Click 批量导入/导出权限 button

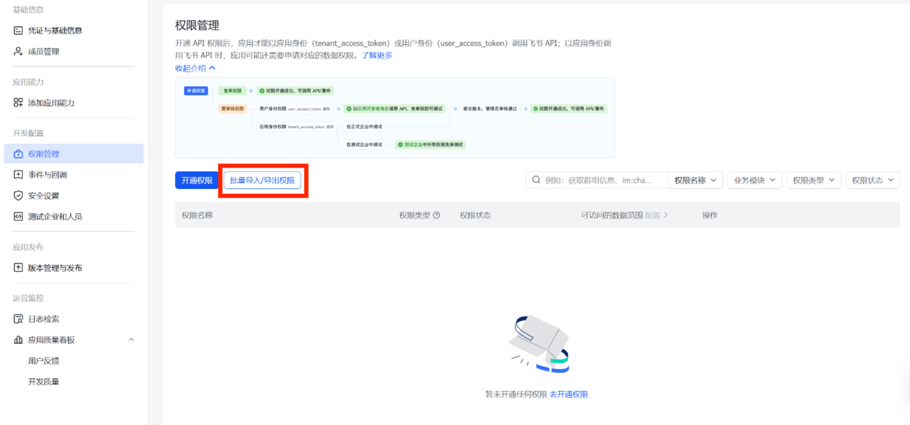pos(262,181)
